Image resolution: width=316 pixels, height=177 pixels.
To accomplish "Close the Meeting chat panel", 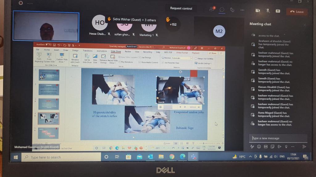I will click(305, 25).
